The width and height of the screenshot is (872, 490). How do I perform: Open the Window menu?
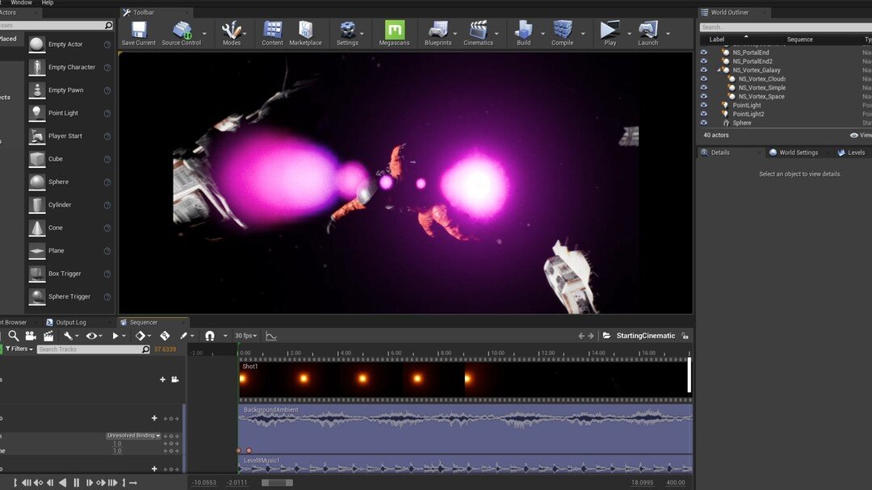coord(22,2)
